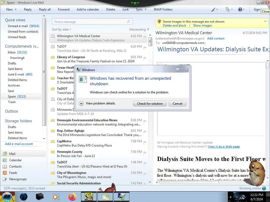270x202 pixels.
Task: Open the Feeds RSS icon
Action: tap(5, 173)
